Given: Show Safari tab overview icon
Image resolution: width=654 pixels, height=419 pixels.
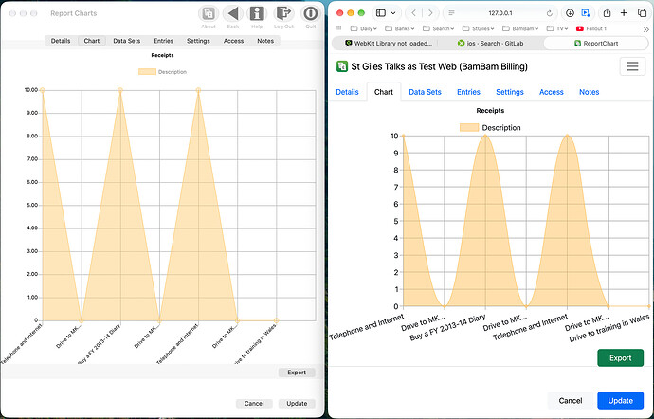Looking at the screenshot, I should point(642,13).
